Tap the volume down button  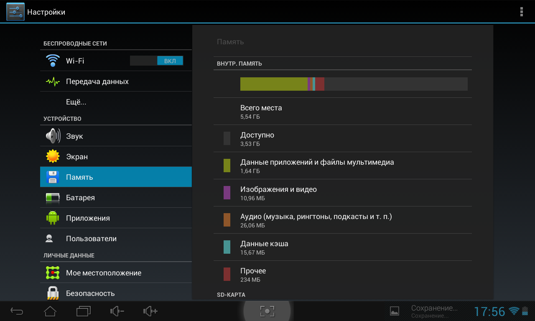coord(117,311)
